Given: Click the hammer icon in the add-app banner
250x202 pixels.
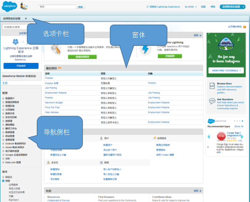Looking at the screenshot, I should pyautogui.click(x=56, y=49).
